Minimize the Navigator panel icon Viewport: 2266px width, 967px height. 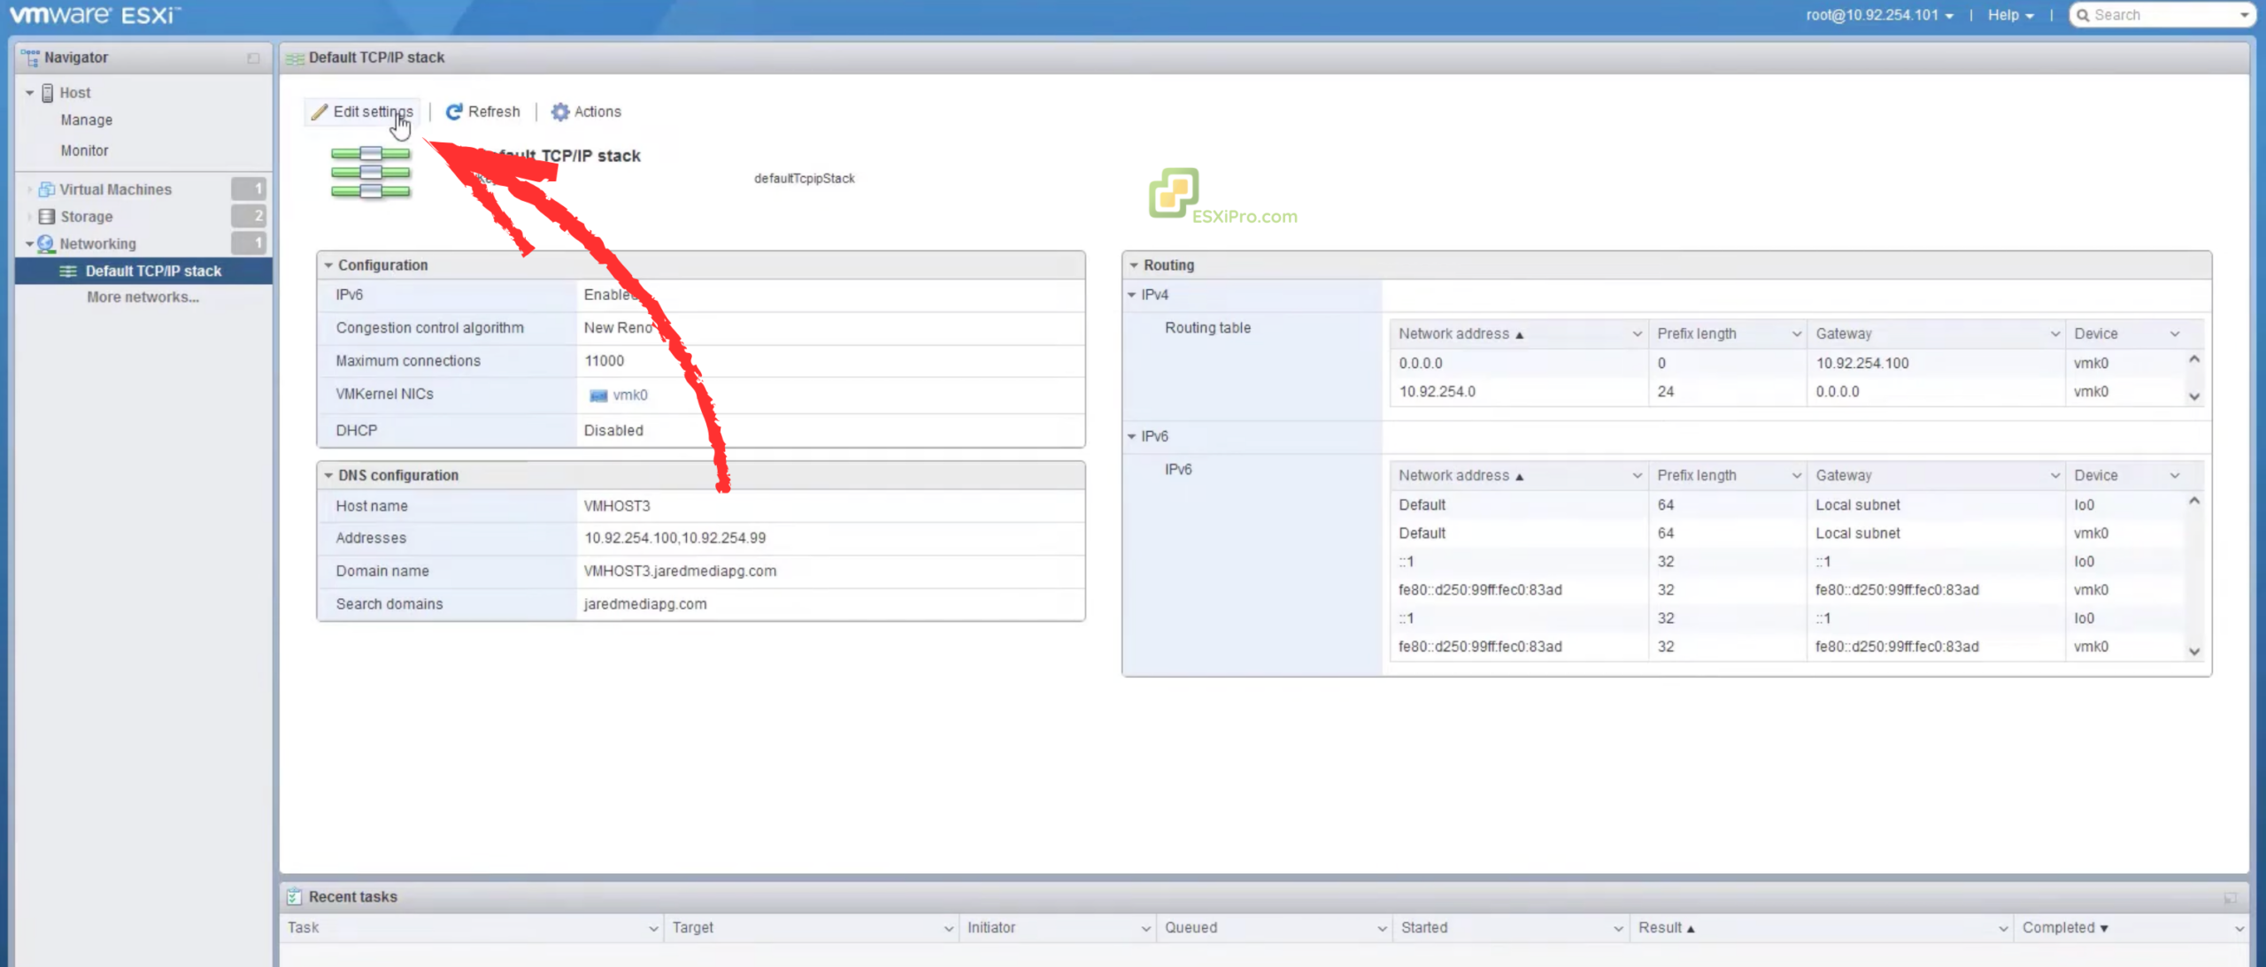pyautogui.click(x=253, y=58)
